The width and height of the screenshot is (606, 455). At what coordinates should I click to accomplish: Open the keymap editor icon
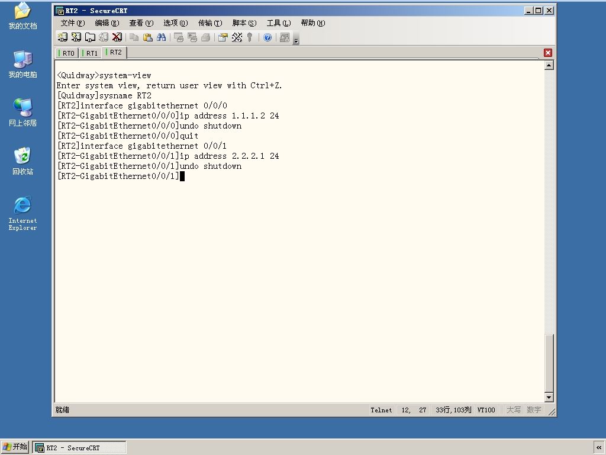(237, 37)
